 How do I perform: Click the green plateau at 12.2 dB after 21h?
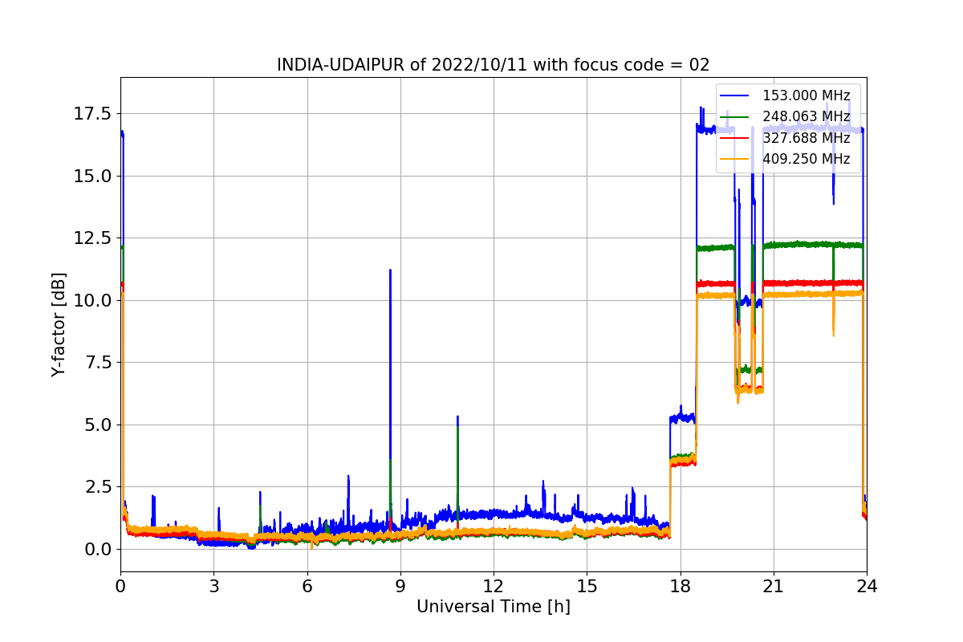pos(812,245)
